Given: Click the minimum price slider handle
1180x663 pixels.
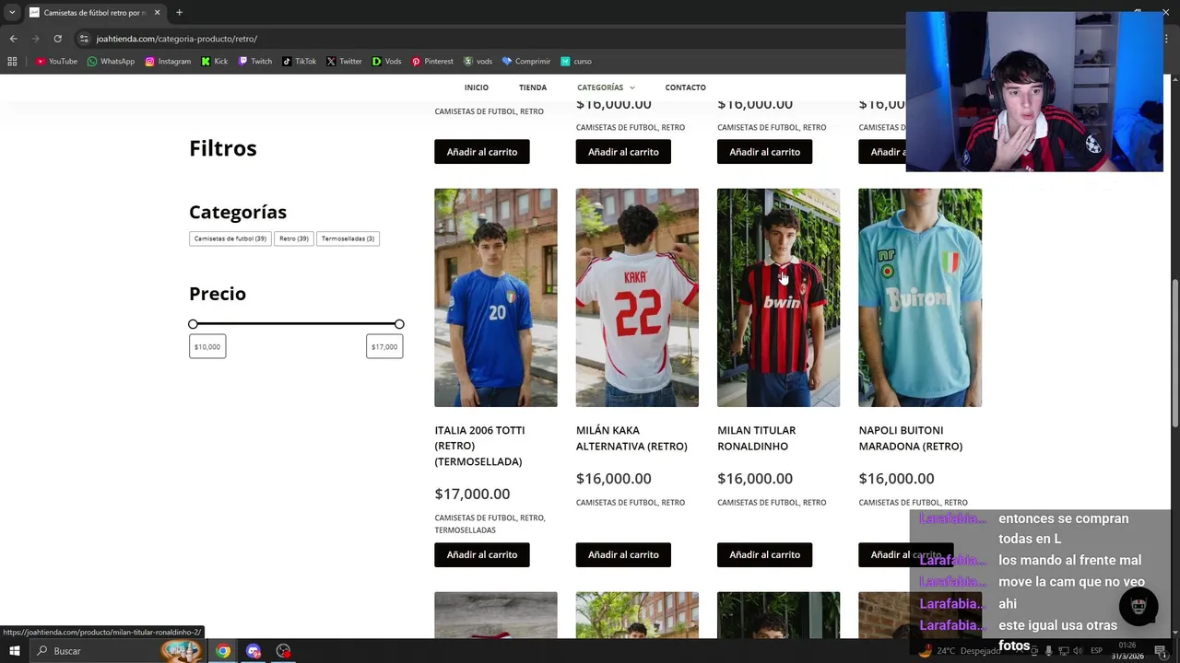Looking at the screenshot, I should [x=193, y=324].
